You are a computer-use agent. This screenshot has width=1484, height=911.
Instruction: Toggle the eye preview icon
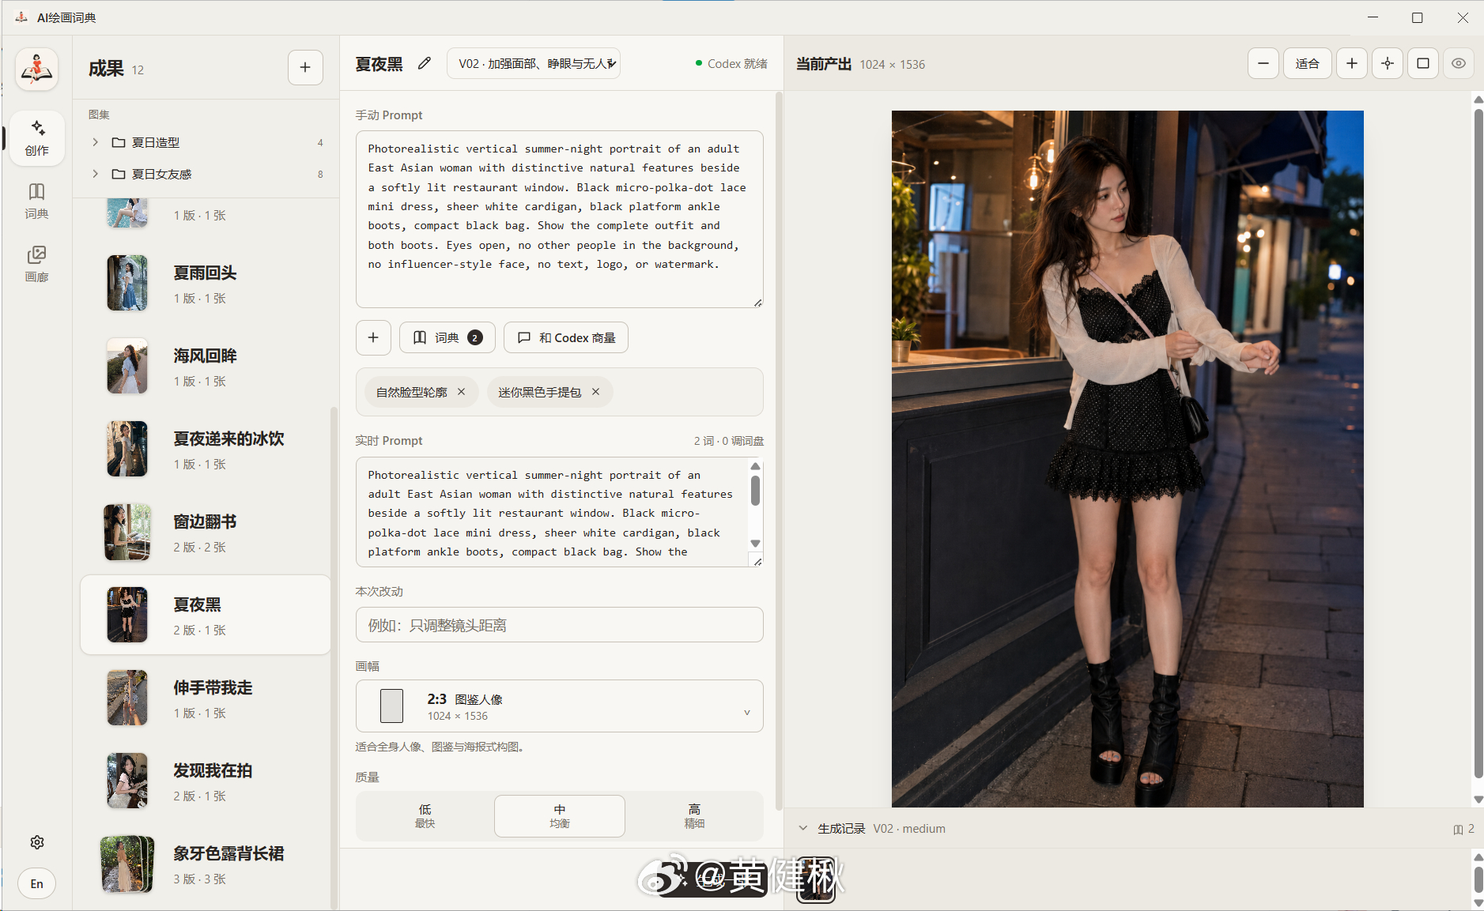pos(1459,63)
